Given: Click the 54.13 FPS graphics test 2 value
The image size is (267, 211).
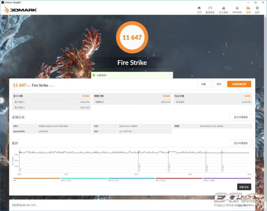Looking at the screenshot, I should (x=85, y=108).
